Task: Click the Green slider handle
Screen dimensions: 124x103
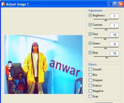Action: pyautogui.click(x=106, y=48)
